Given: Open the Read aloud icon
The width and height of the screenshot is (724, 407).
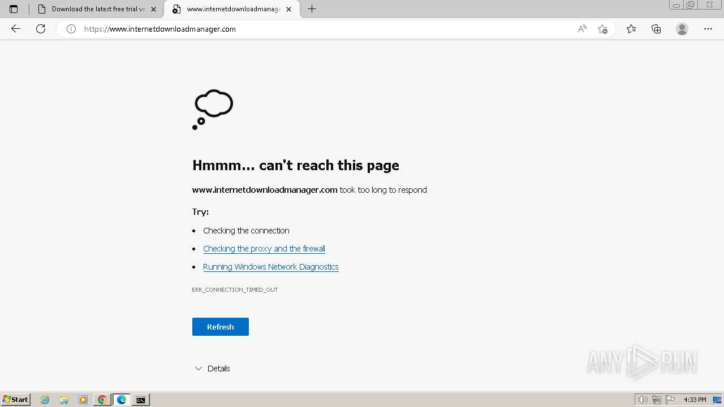Looking at the screenshot, I should click(x=582, y=29).
